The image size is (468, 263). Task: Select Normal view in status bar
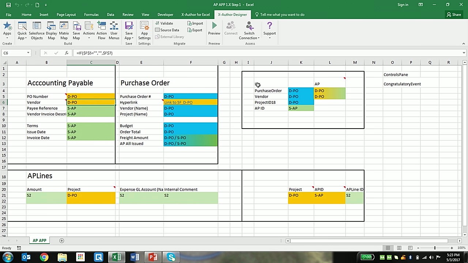pos(388,248)
